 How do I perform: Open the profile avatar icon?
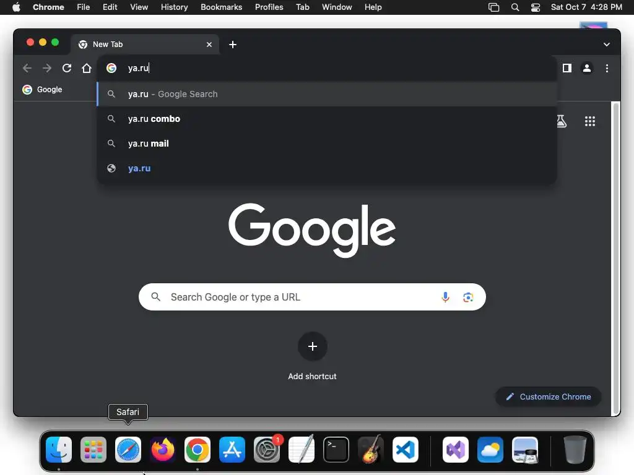(587, 68)
